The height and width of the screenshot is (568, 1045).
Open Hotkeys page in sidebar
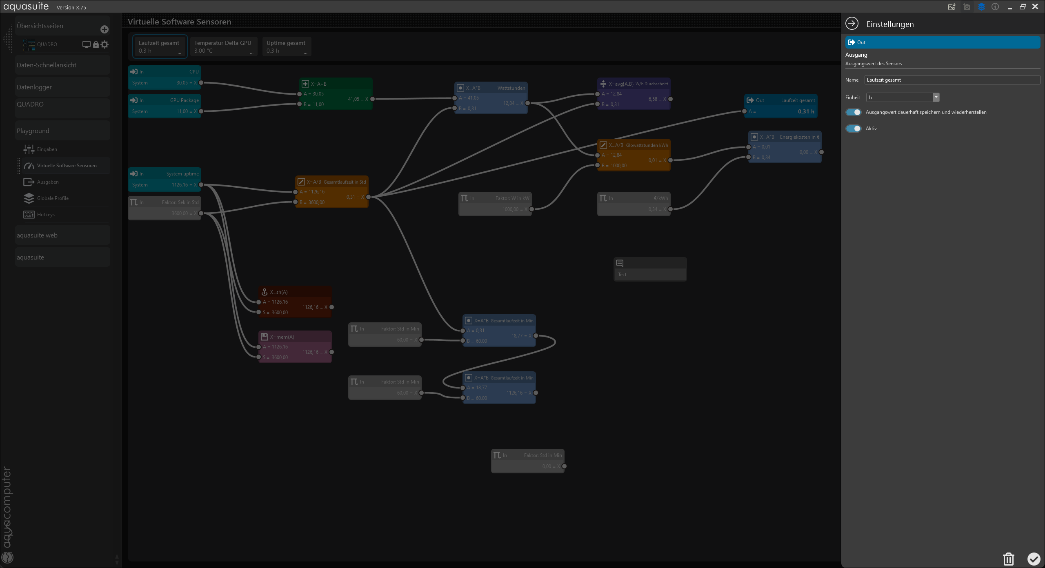[46, 215]
